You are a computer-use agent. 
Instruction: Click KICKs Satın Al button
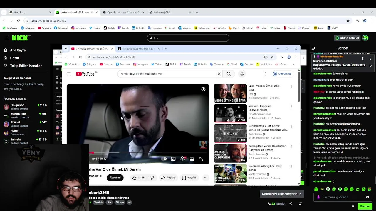click(x=347, y=38)
